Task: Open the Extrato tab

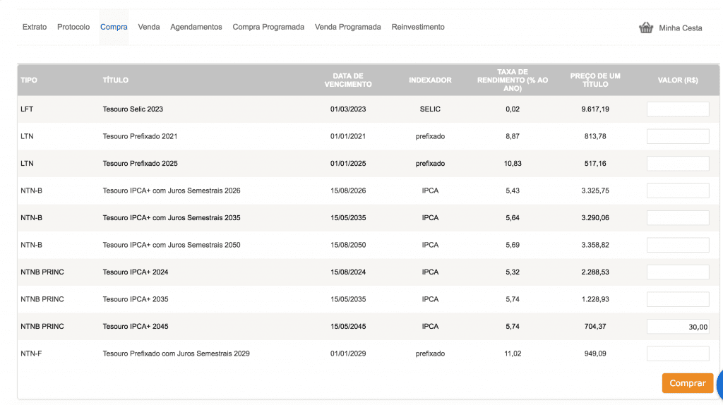Action: click(x=35, y=28)
